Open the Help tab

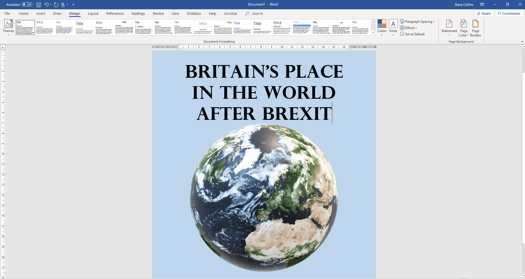tap(212, 13)
